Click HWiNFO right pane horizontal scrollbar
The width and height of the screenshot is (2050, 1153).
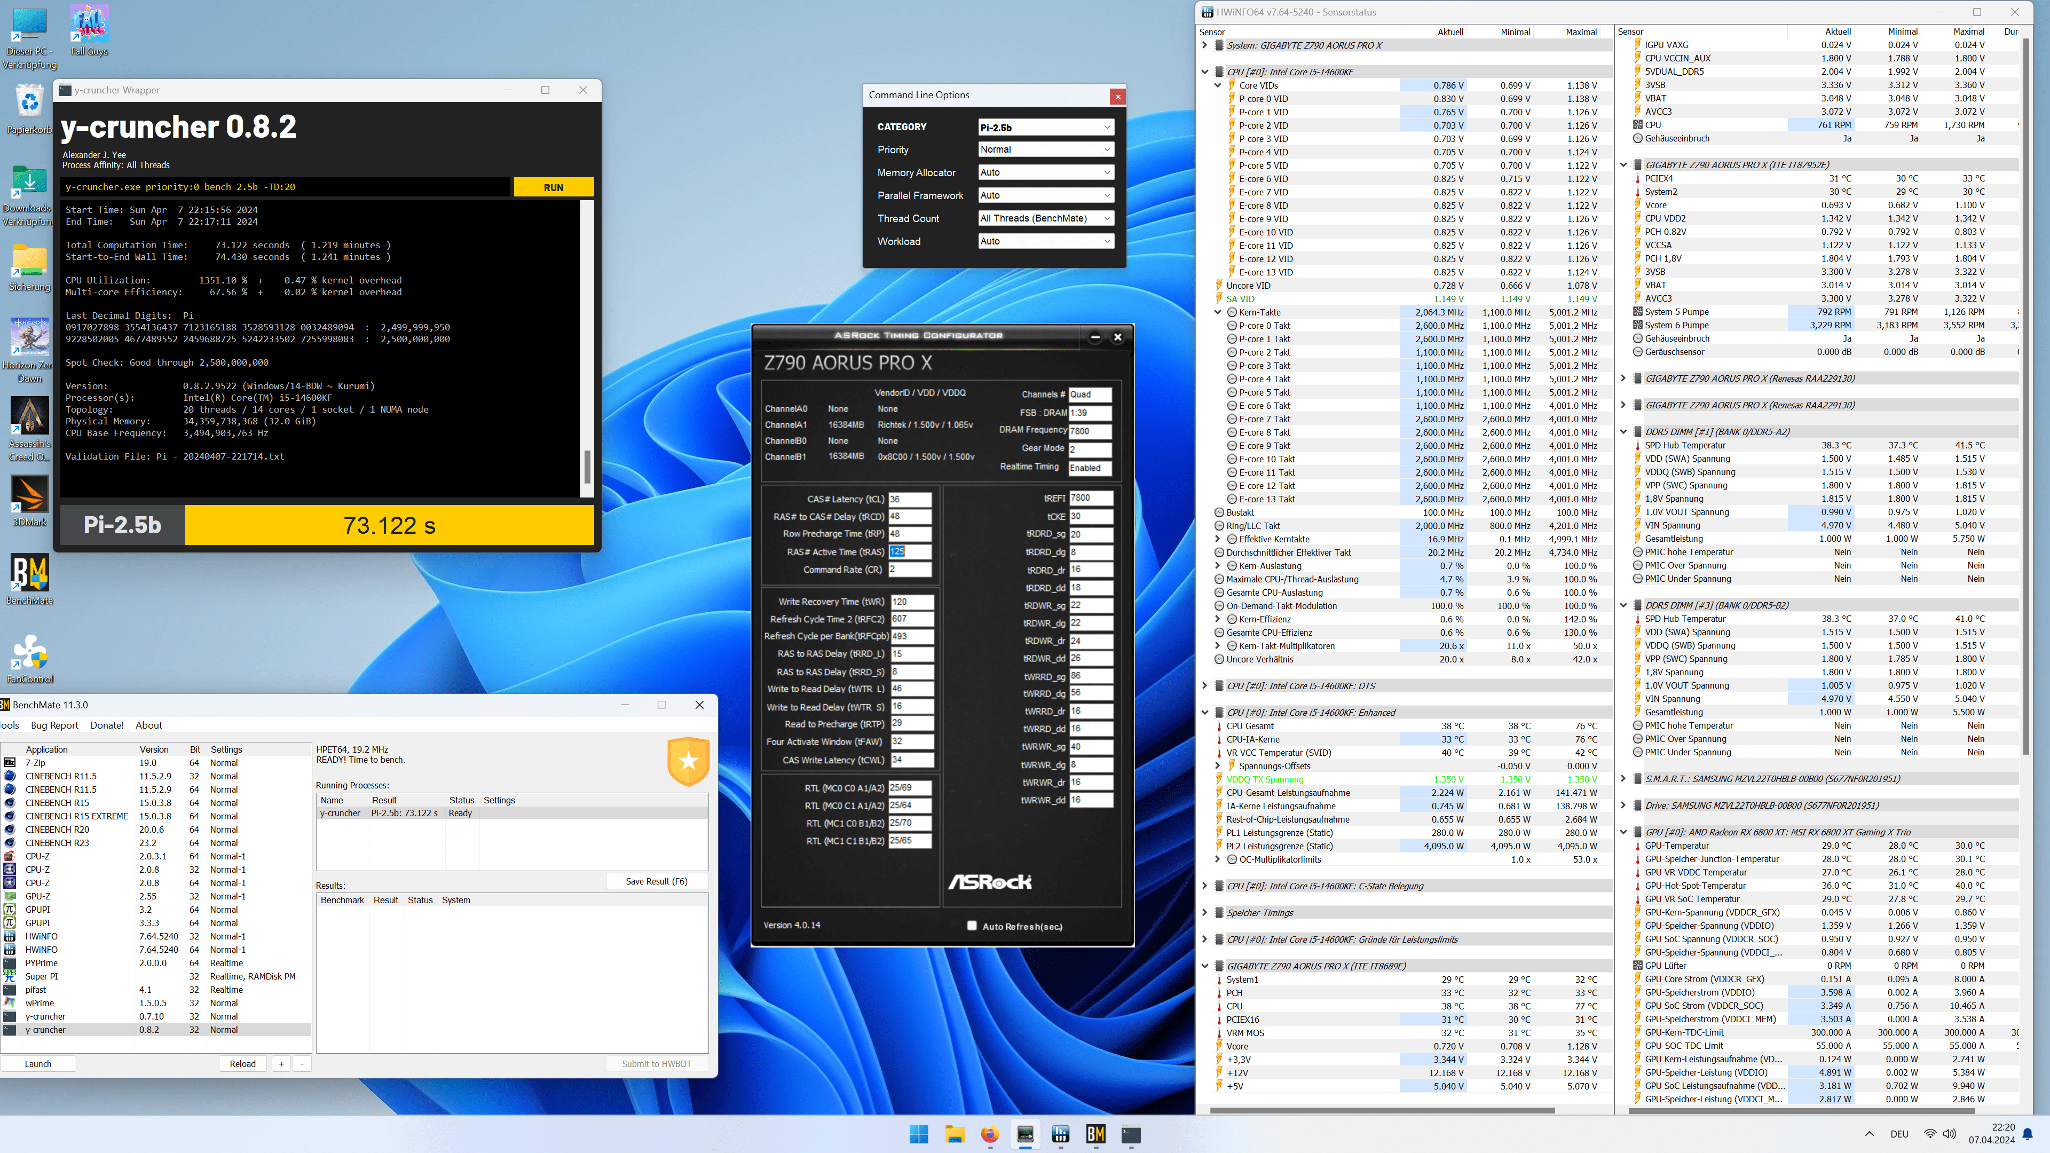click(x=1801, y=1110)
